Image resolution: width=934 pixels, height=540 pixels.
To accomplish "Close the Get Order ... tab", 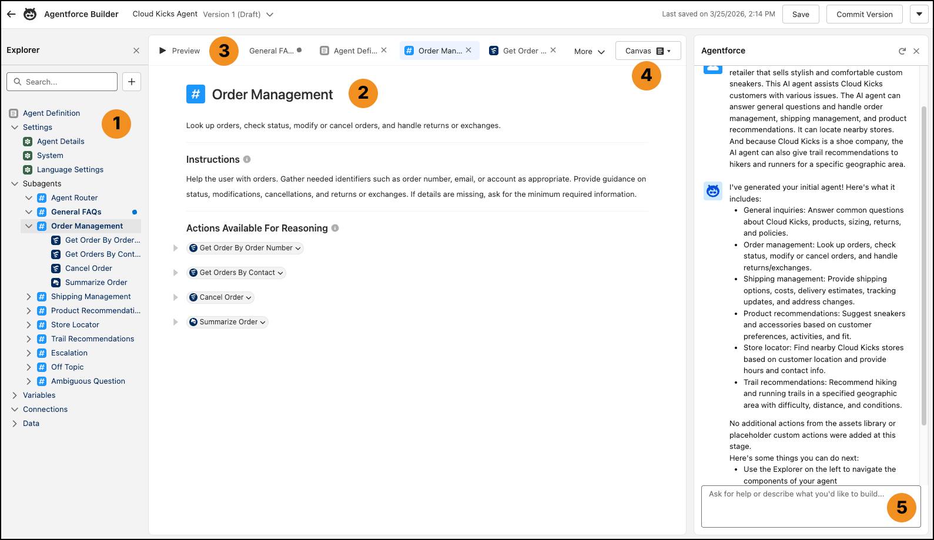I will pyautogui.click(x=553, y=51).
